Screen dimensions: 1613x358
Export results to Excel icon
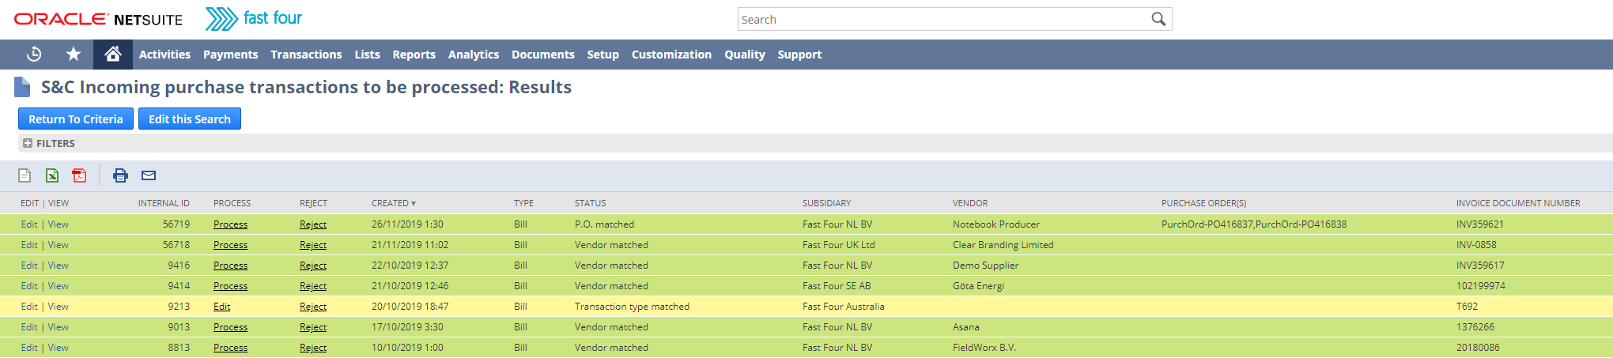coord(52,175)
